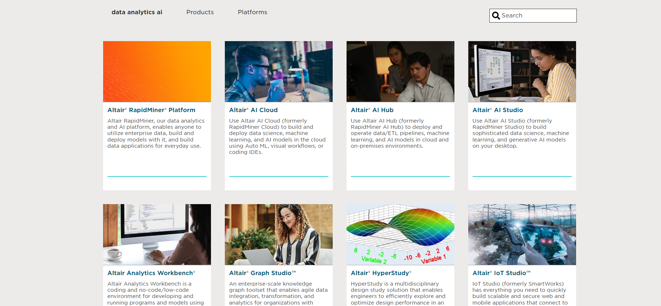The height and width of the screenshot is (306, 661).
Task: Click the RapidMiner Platform description paragraph
Action: tap(156, 133)
